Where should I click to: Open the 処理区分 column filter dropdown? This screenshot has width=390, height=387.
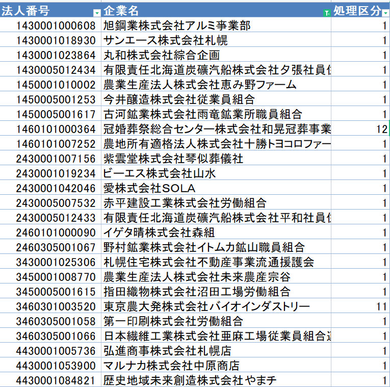(x=385, y=13)
